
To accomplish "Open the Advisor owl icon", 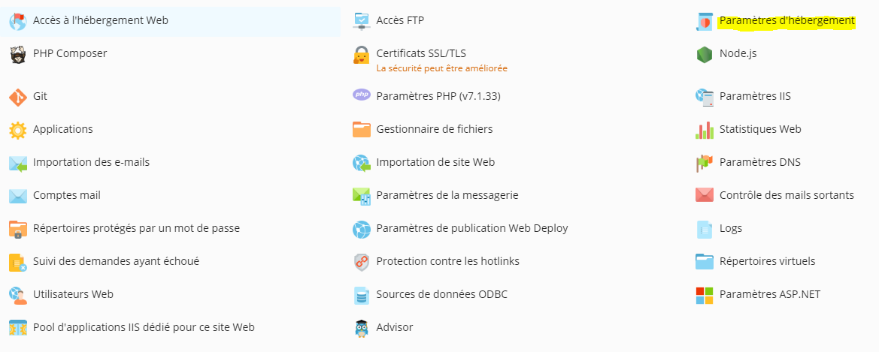I will pos(361,328).
